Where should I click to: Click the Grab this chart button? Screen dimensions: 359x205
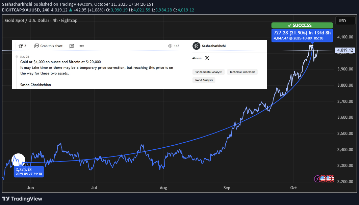point(48,46)
